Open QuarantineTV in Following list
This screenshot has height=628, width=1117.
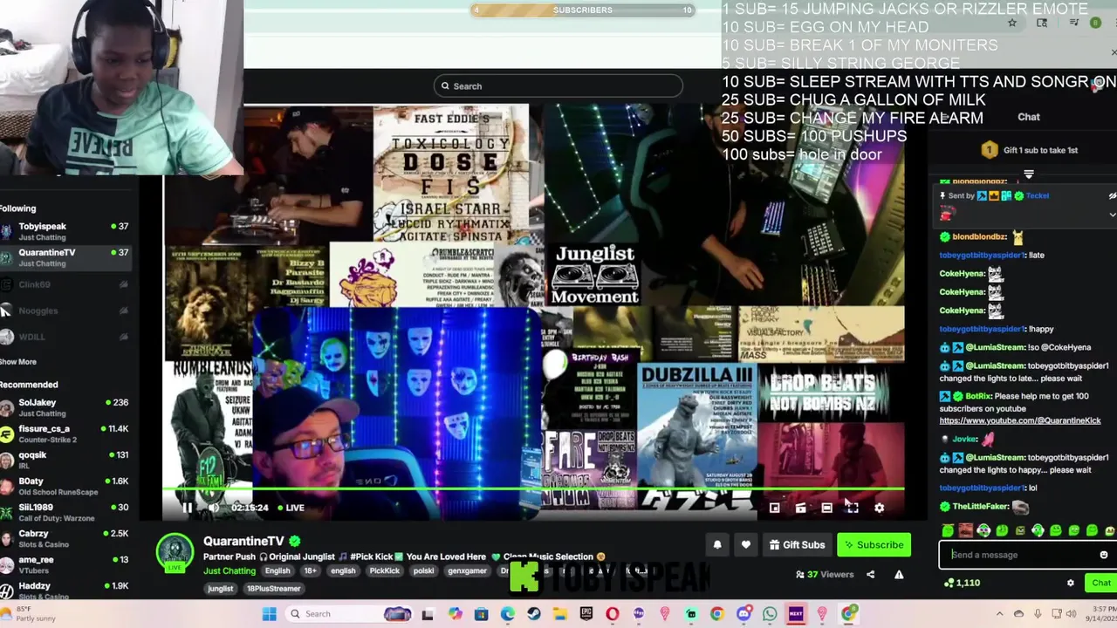[x=65, y=258]
